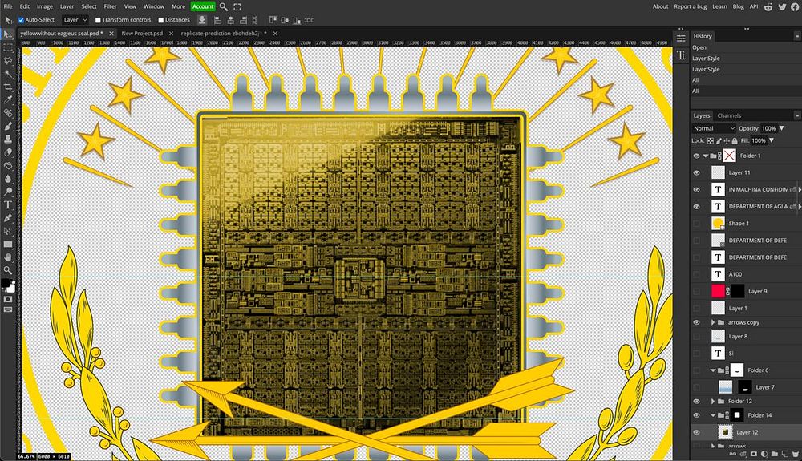Open the Learn link

point(719,6)
